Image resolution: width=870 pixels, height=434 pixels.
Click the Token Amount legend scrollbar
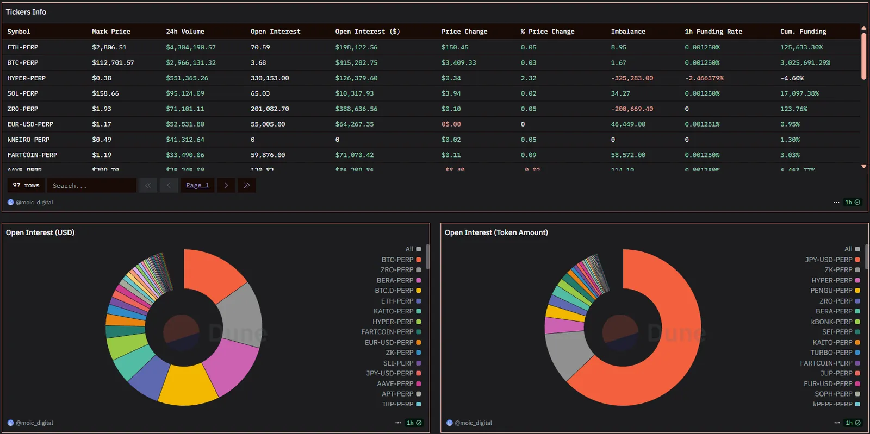[867, 256]
